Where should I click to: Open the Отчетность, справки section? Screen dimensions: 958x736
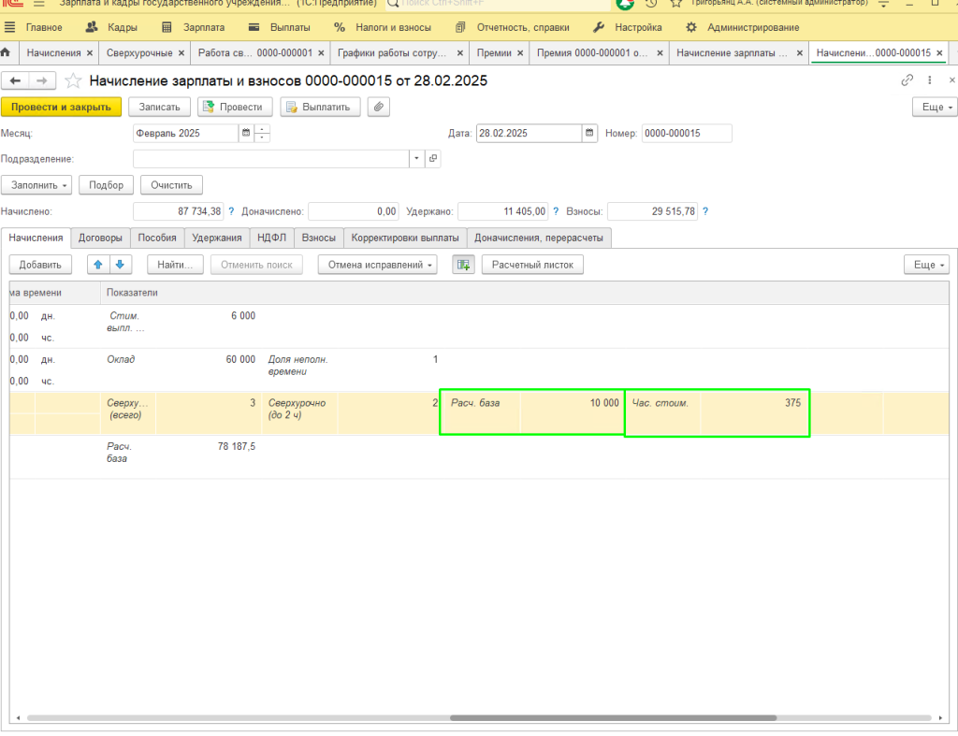click(513, 27)
